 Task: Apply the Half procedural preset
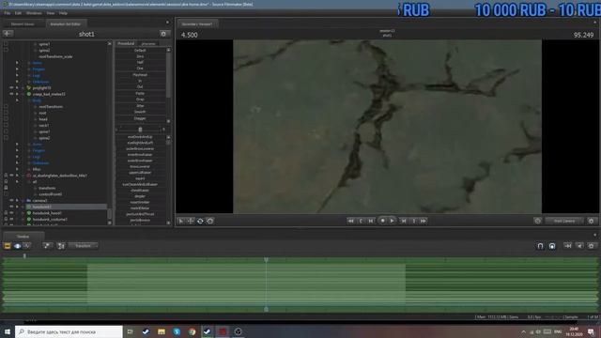point(140,62)
